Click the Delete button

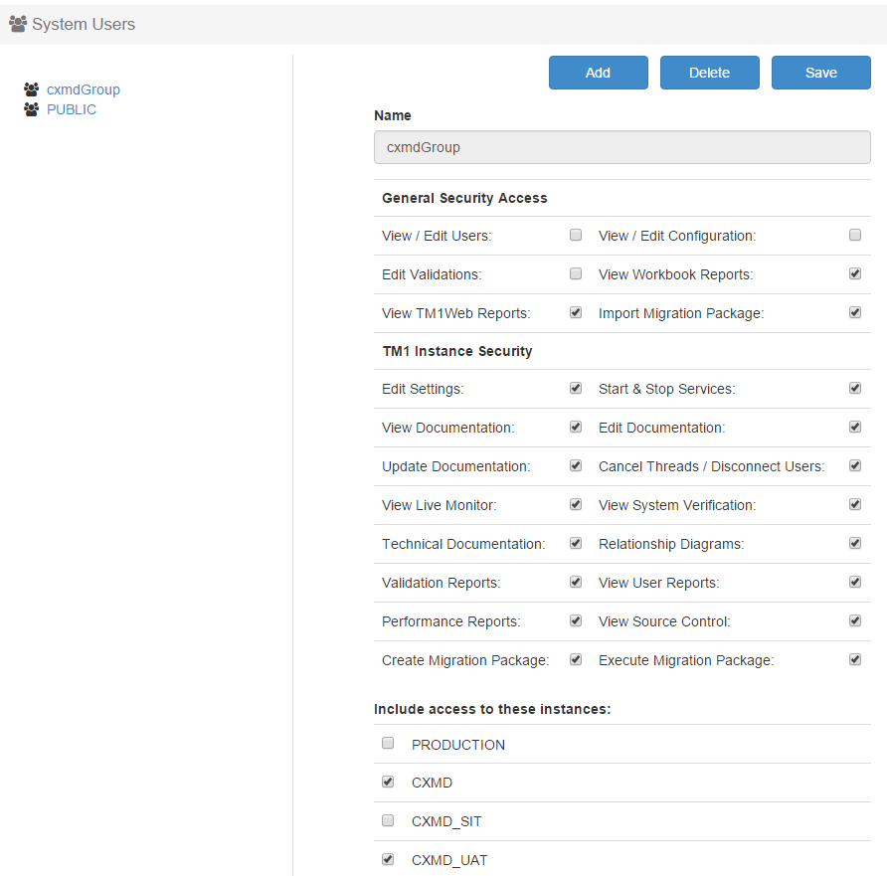pos(709,73)
